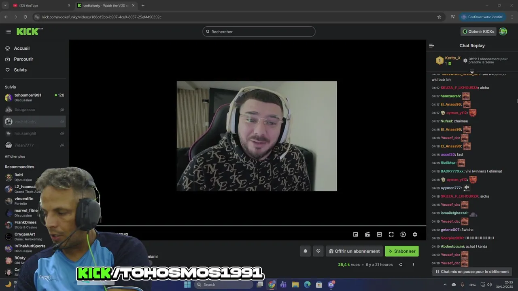Viewport: 518px width, 291px height.
Task: Expand leaderboard chevron under Kerito_X
Action: [x=472, y=72]
